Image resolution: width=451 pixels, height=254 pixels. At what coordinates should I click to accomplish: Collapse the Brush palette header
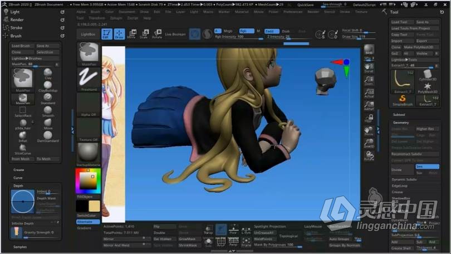(16, 36)
